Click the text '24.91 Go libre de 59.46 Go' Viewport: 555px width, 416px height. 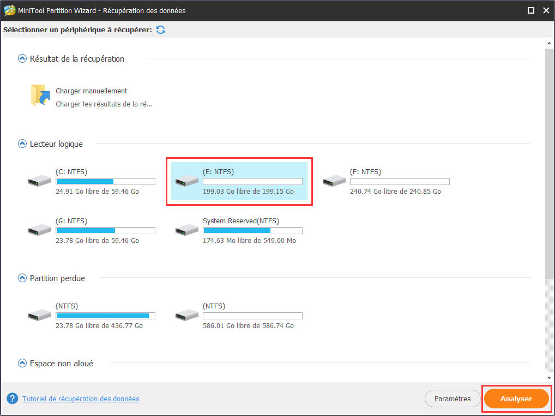(98, 191)
